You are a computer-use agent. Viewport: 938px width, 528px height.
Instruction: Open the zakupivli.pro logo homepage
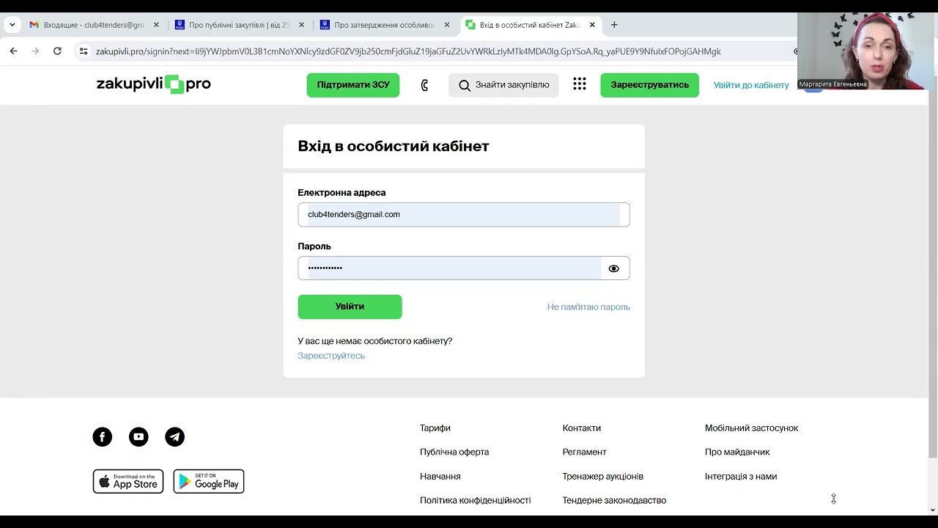click(x=154, y=84)
